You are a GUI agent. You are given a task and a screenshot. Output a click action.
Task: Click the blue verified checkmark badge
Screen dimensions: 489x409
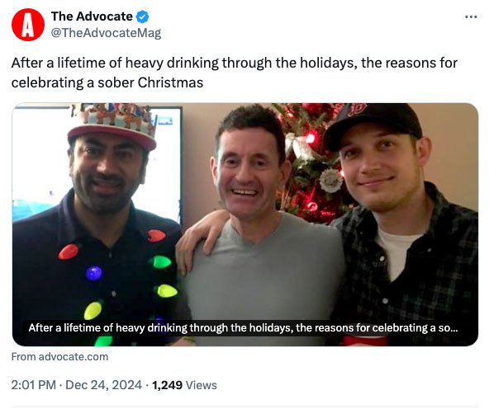coord(142,16)
